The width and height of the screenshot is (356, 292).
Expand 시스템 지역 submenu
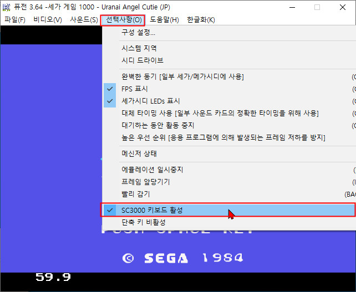click(x=230, y=48)
